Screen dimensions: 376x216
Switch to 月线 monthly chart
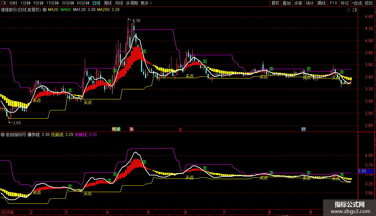[x=119, y=3]
